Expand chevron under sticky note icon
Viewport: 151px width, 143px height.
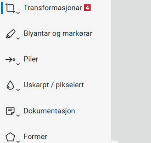[x=18, y=116]
